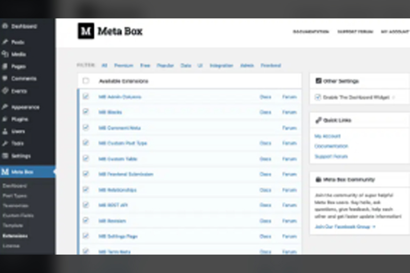Toggle the MB REST API checkbox

85,205
